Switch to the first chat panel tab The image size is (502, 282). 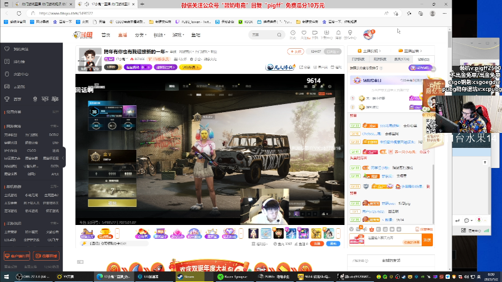[x=358, y=59]
